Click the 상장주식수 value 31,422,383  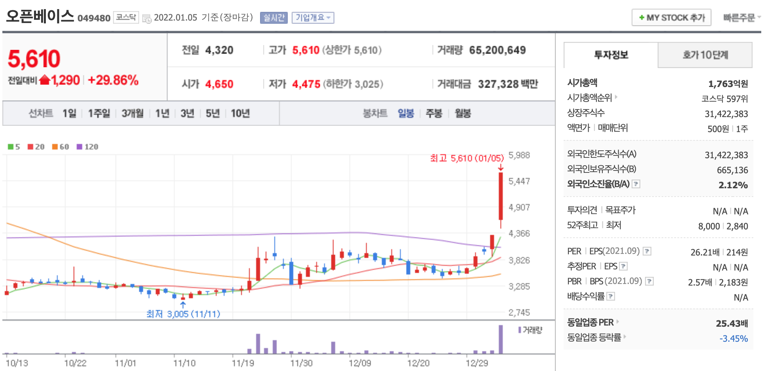pos(726,114)
